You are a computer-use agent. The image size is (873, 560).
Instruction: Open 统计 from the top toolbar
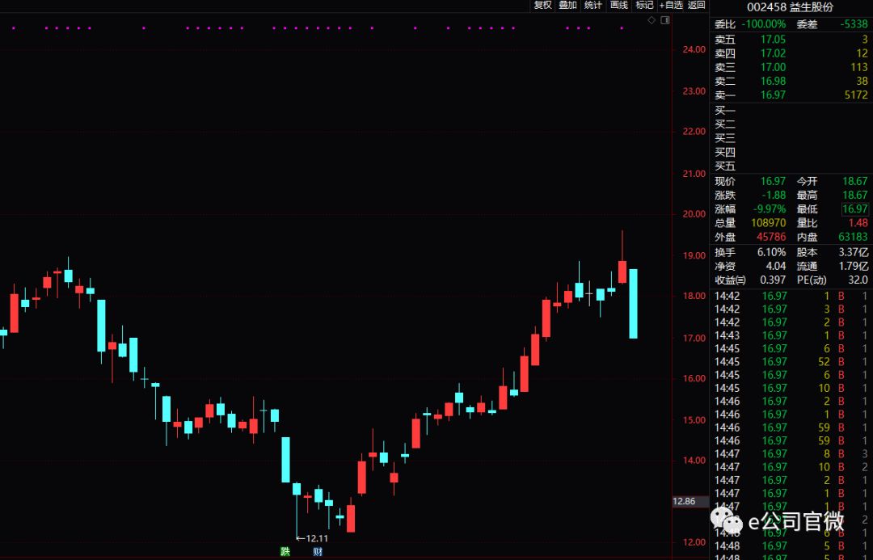point(593,5)
